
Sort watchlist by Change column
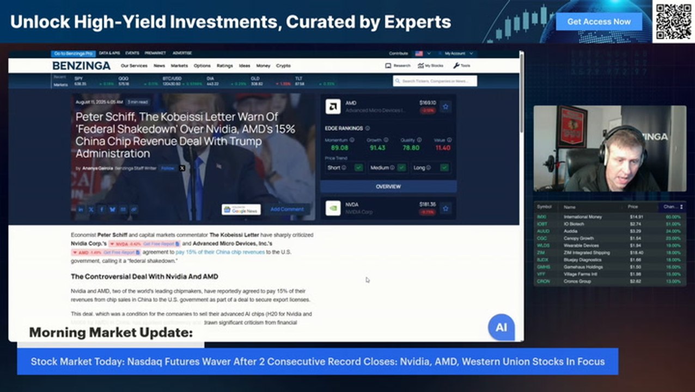pyautogui.click(x=673, y=207)
